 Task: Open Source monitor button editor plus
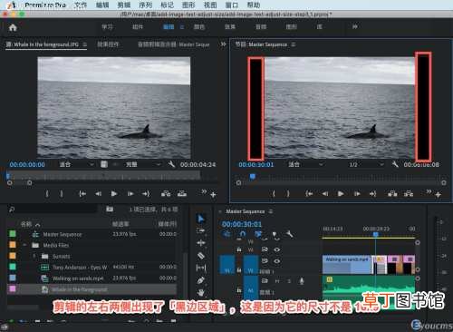click(x=213, y=195)
